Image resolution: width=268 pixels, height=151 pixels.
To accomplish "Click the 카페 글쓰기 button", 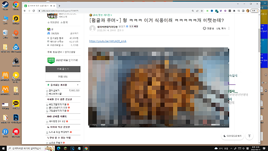I will coord(63,69).
